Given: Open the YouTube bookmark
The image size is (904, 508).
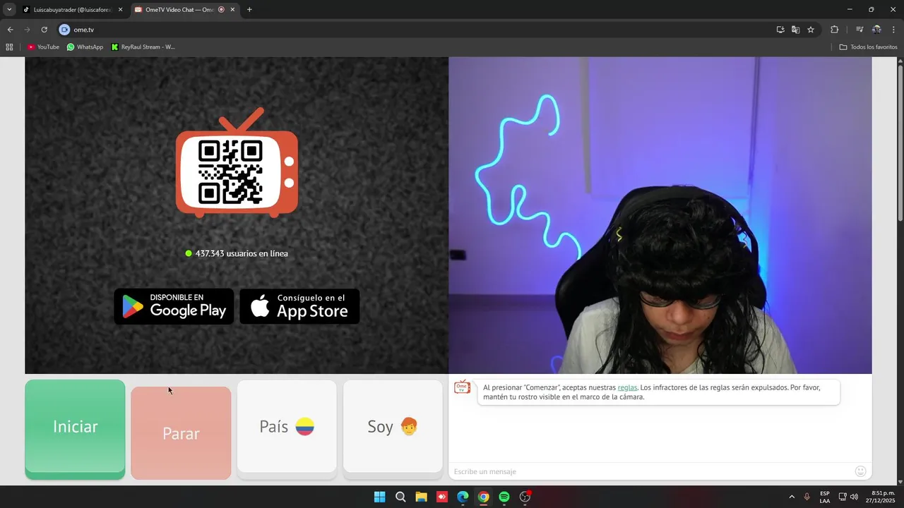Looking at the screenshot, I should [43, 47].
